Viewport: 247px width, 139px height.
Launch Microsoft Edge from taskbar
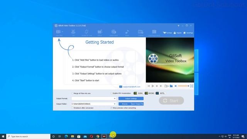pyautogui.click(x=66, y=136)
